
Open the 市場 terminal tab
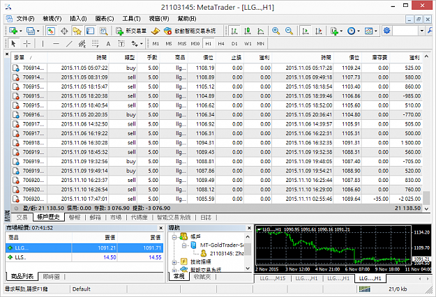pyautogui.click(x=116, y=218)
